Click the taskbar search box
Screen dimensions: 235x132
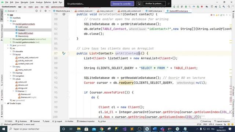33,129
